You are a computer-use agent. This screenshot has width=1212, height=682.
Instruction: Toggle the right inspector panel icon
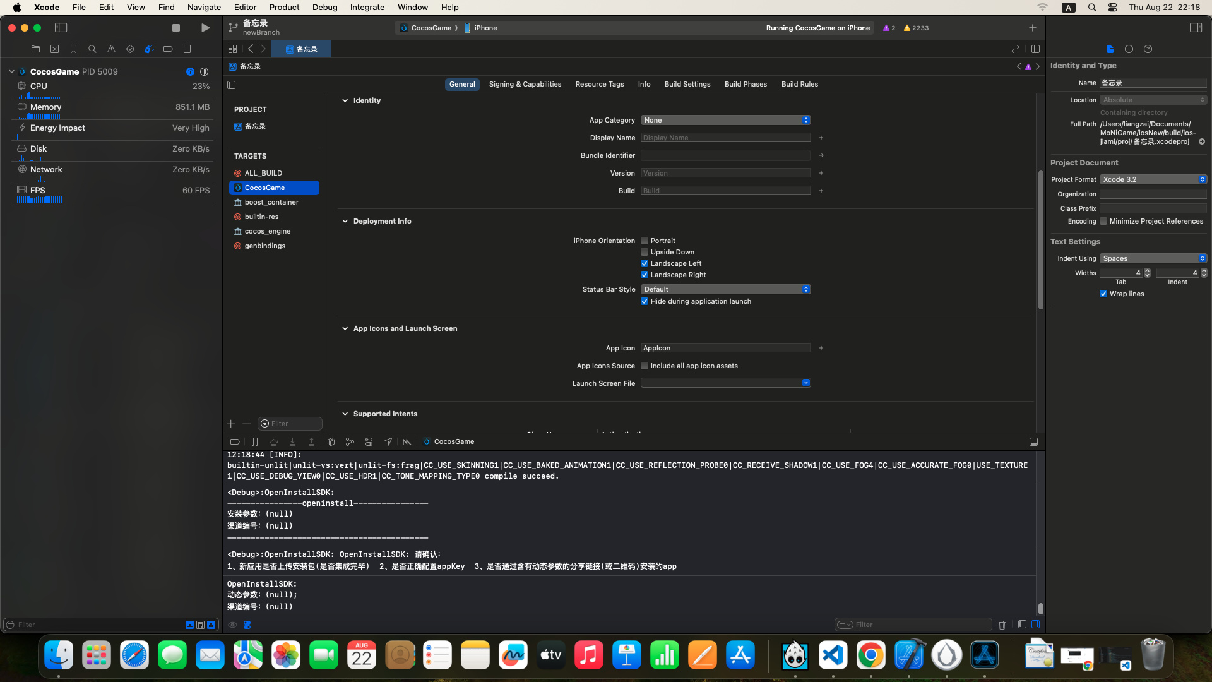(1196, 28)
